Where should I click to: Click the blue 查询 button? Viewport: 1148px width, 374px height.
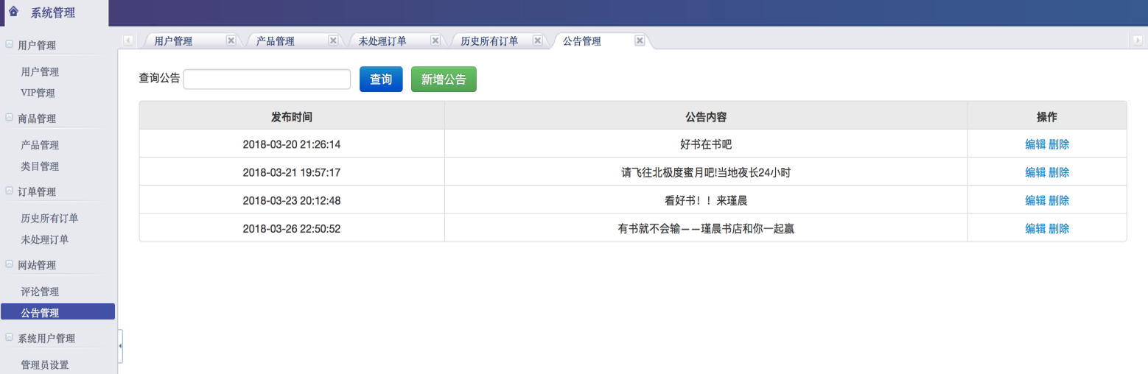click(381, 80)
